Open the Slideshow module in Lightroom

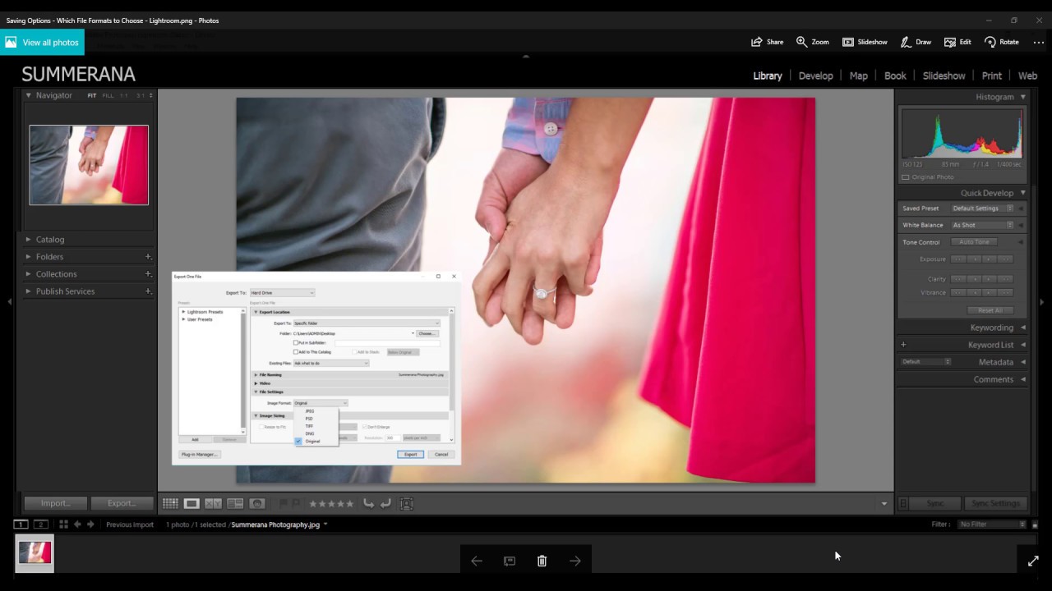point(944,76)
